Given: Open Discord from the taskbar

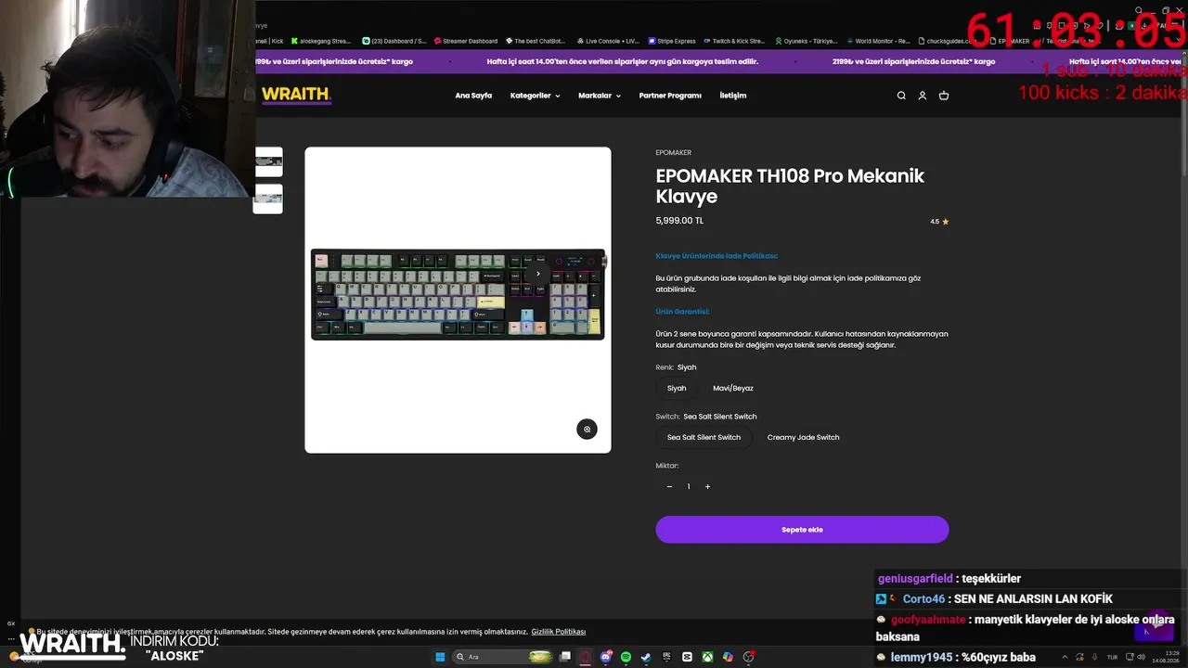Looking at the screenshot, I should pos(606,657).
